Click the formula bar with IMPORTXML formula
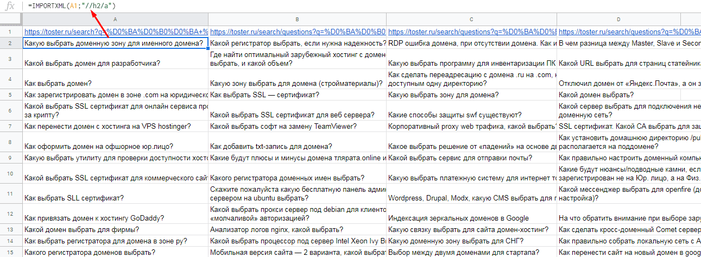 [364, 6]
